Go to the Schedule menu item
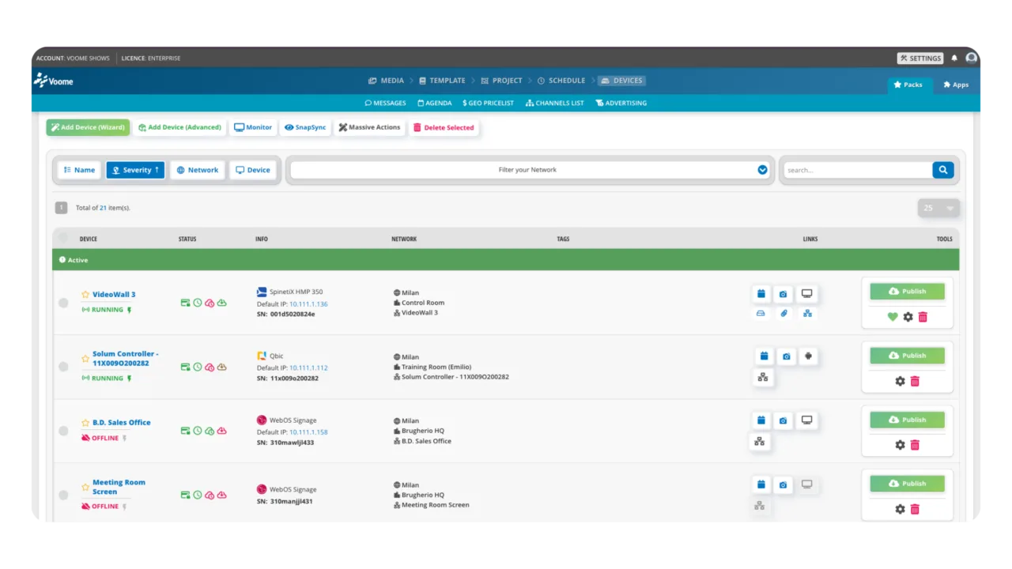This screenshot has width=1012, height=569. click(x=561, y=81)
